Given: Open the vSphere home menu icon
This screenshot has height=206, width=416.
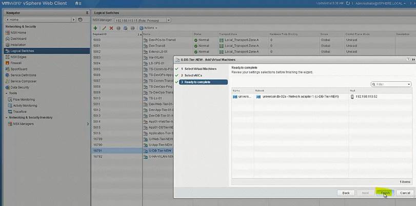Looking at the screenshot, I should click(77, 4).
